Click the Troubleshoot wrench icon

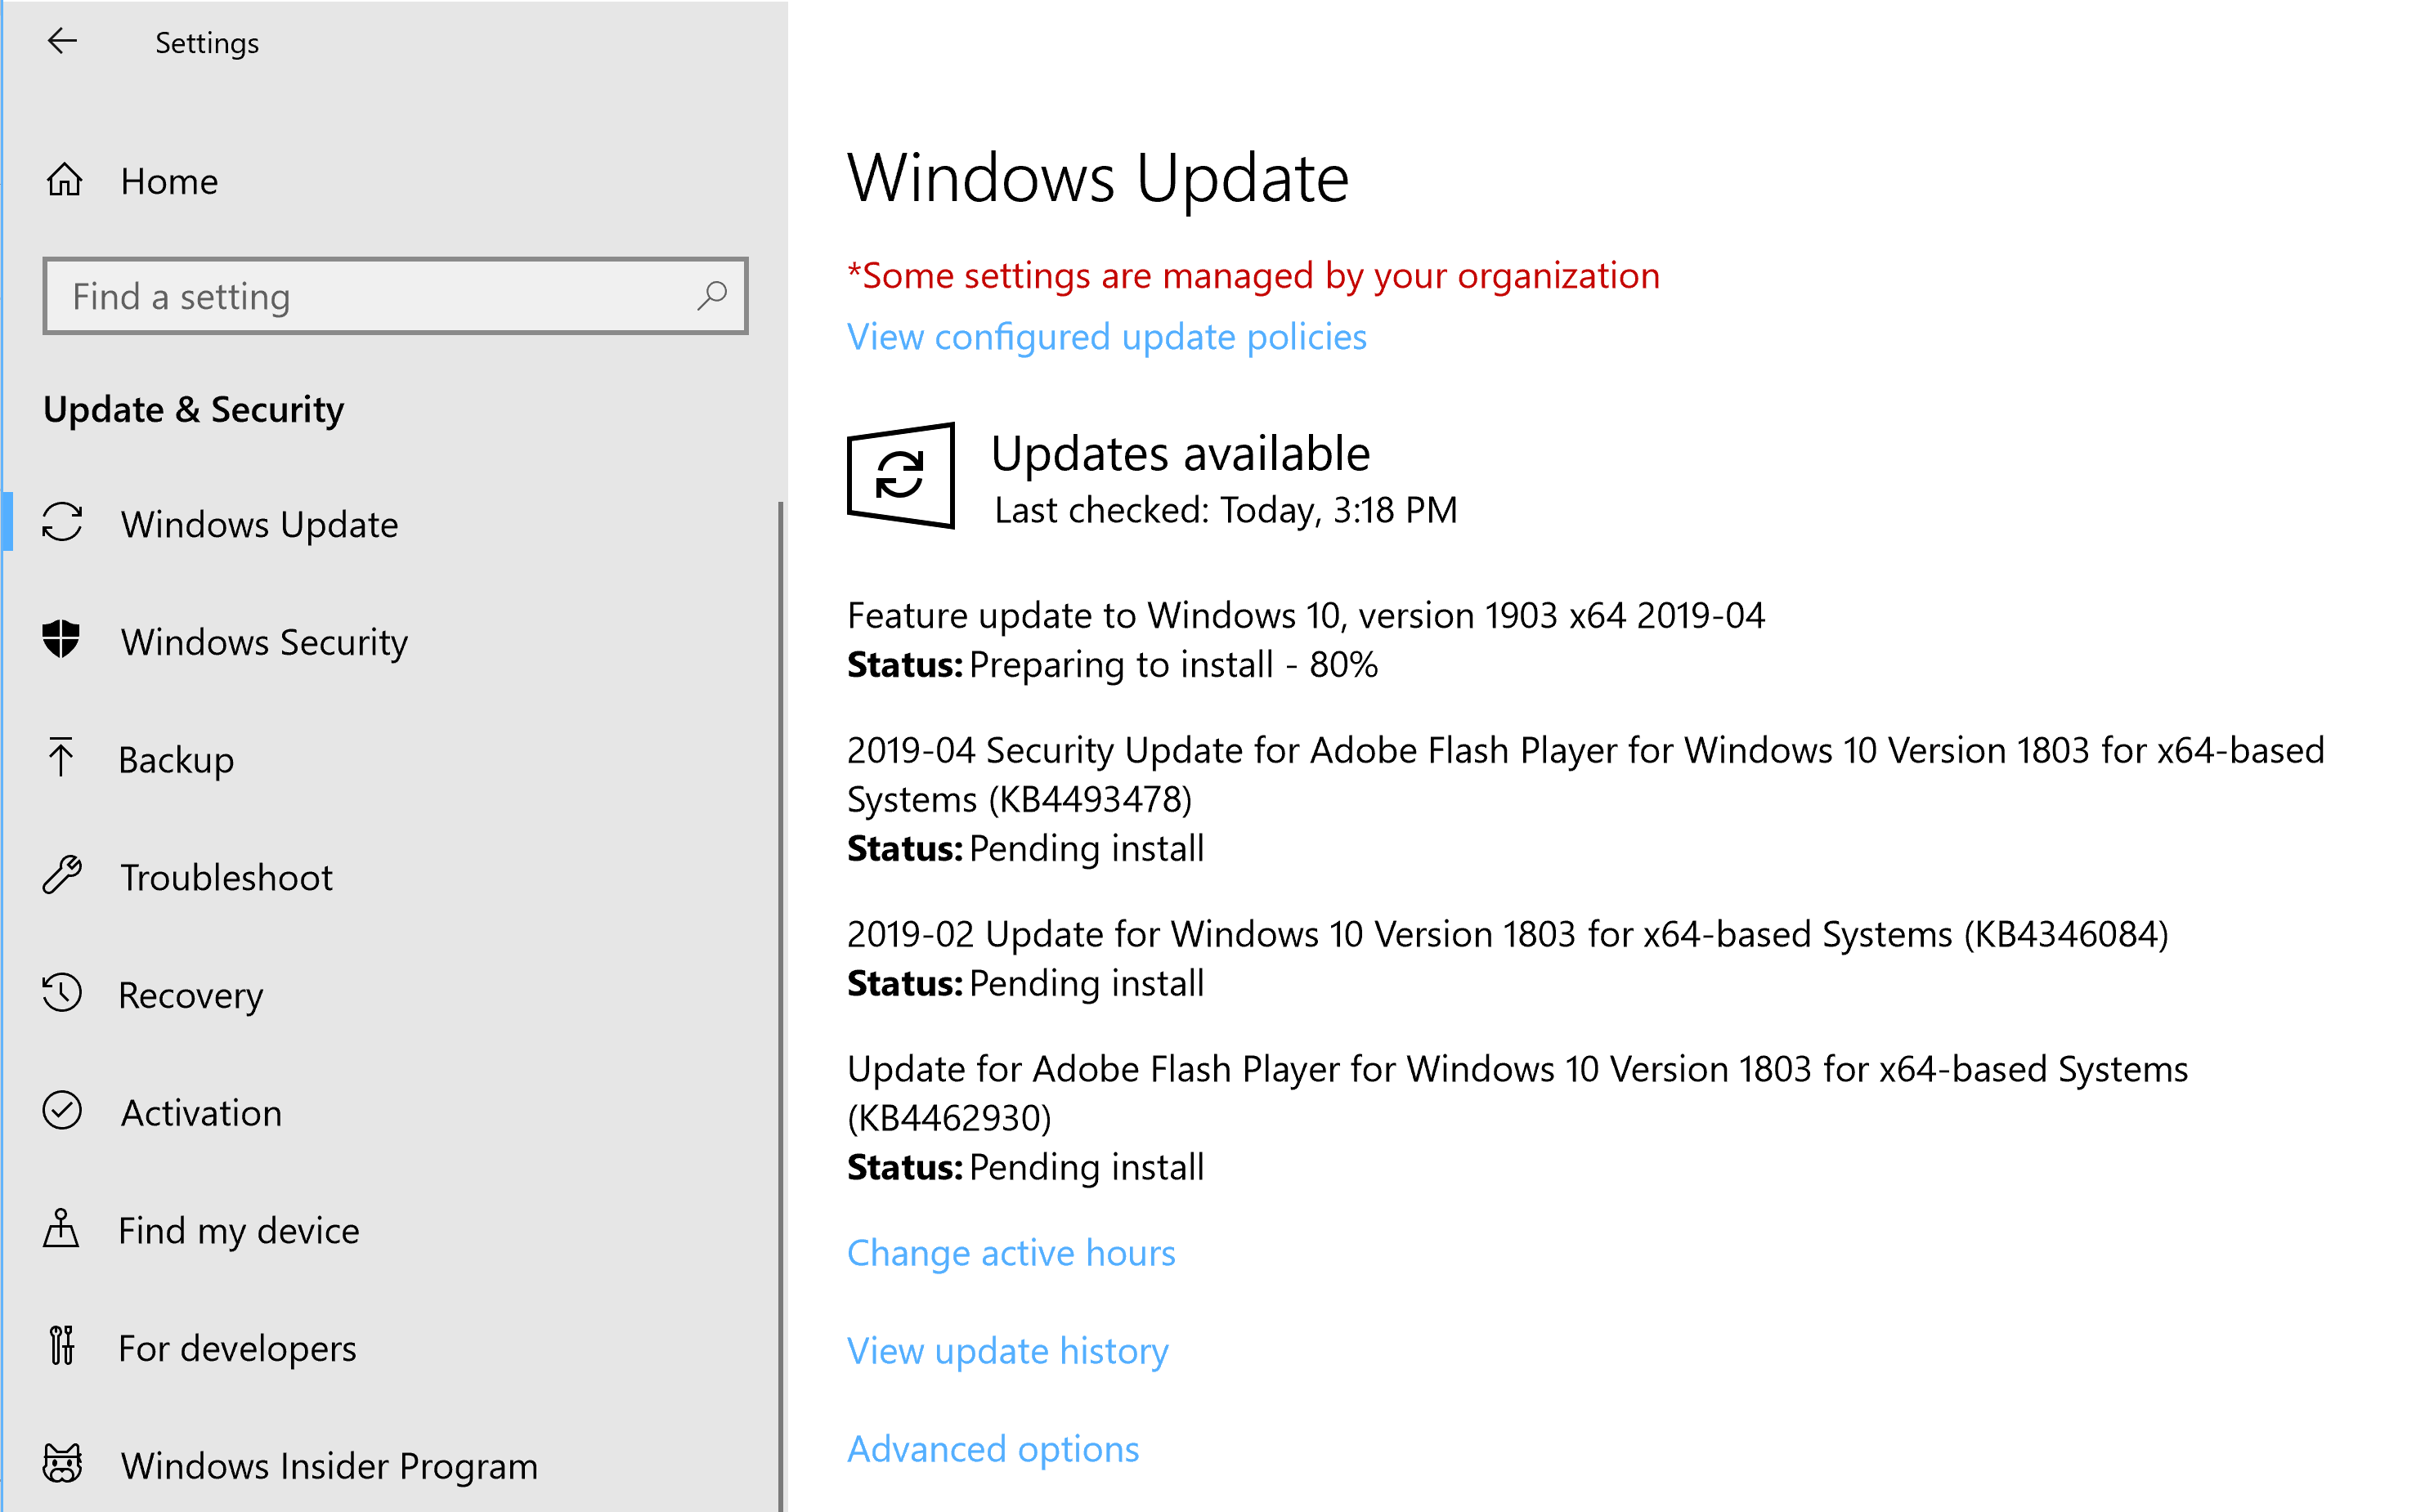pos(61,876)
